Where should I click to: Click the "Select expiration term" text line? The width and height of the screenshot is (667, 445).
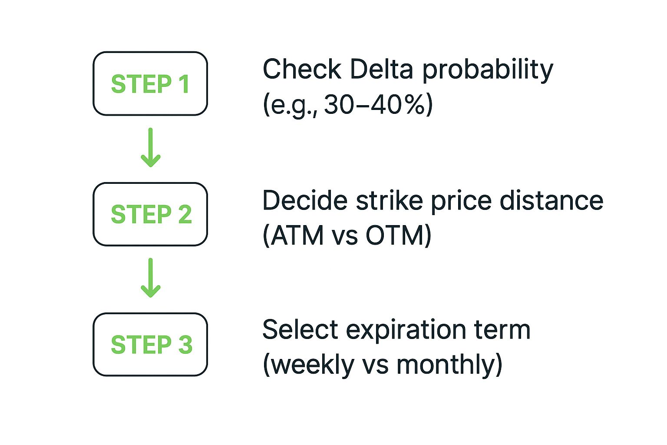pos(396,329)
